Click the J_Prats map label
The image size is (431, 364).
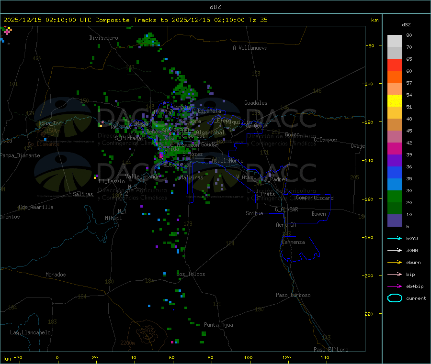[x=265, y=194]
